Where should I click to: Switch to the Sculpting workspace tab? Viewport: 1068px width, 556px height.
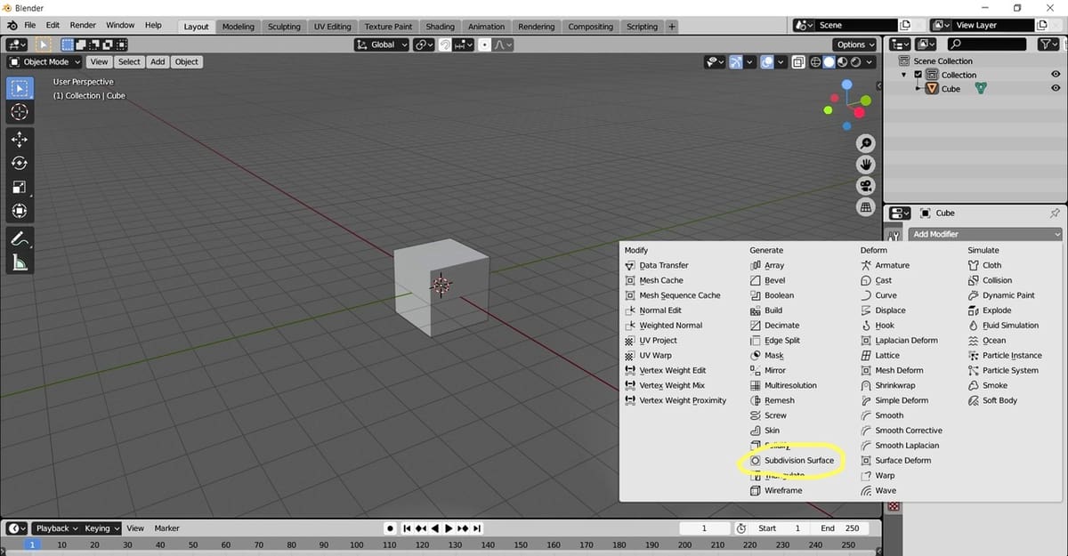(x=284, y=27)
